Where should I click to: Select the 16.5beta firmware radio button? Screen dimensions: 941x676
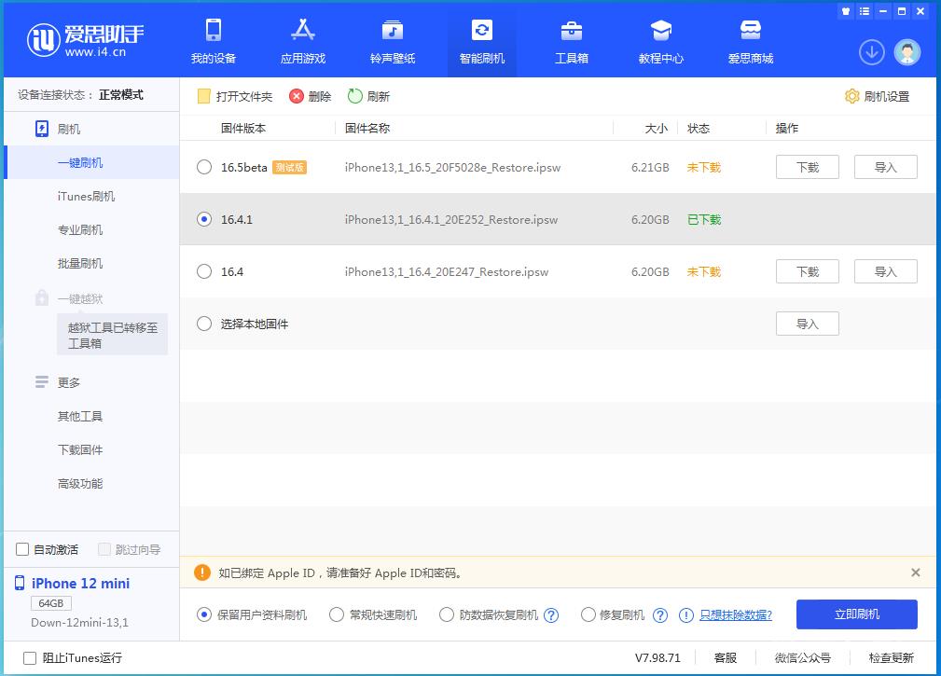(204, 168)
